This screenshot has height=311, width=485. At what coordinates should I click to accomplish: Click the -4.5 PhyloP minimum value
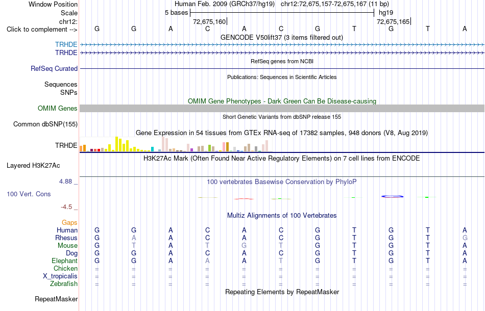66,207
